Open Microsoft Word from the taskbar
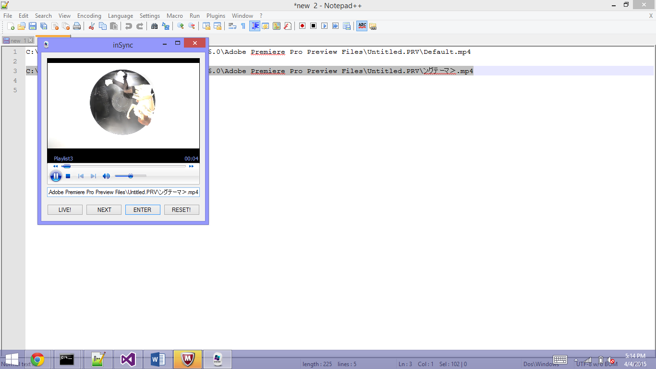Image resolution: width=656 pixels, height=369 pixels. 158,359
